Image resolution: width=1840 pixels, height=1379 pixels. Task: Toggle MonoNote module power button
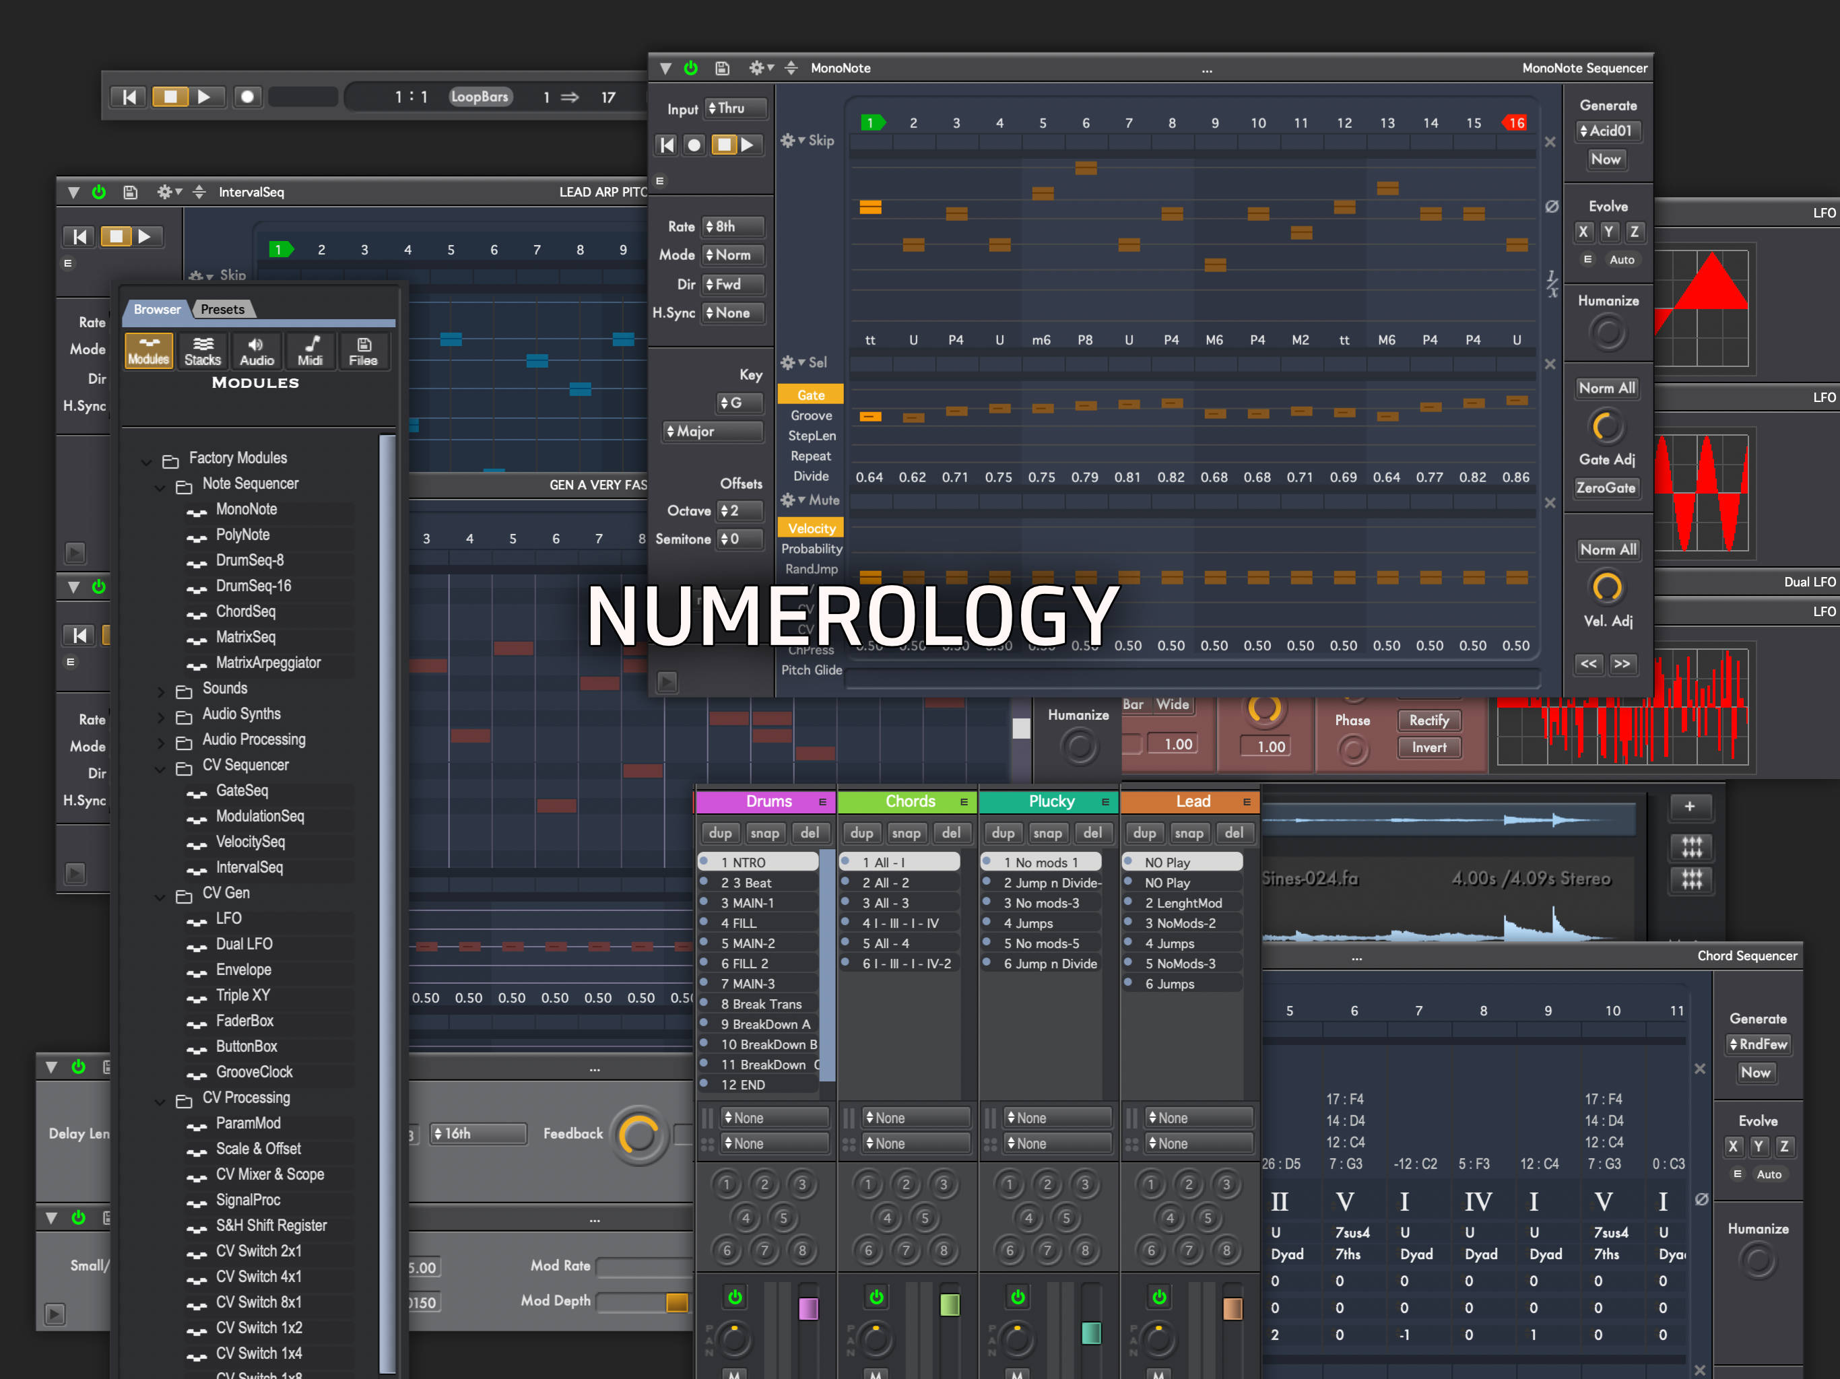(x=690, y=68)
